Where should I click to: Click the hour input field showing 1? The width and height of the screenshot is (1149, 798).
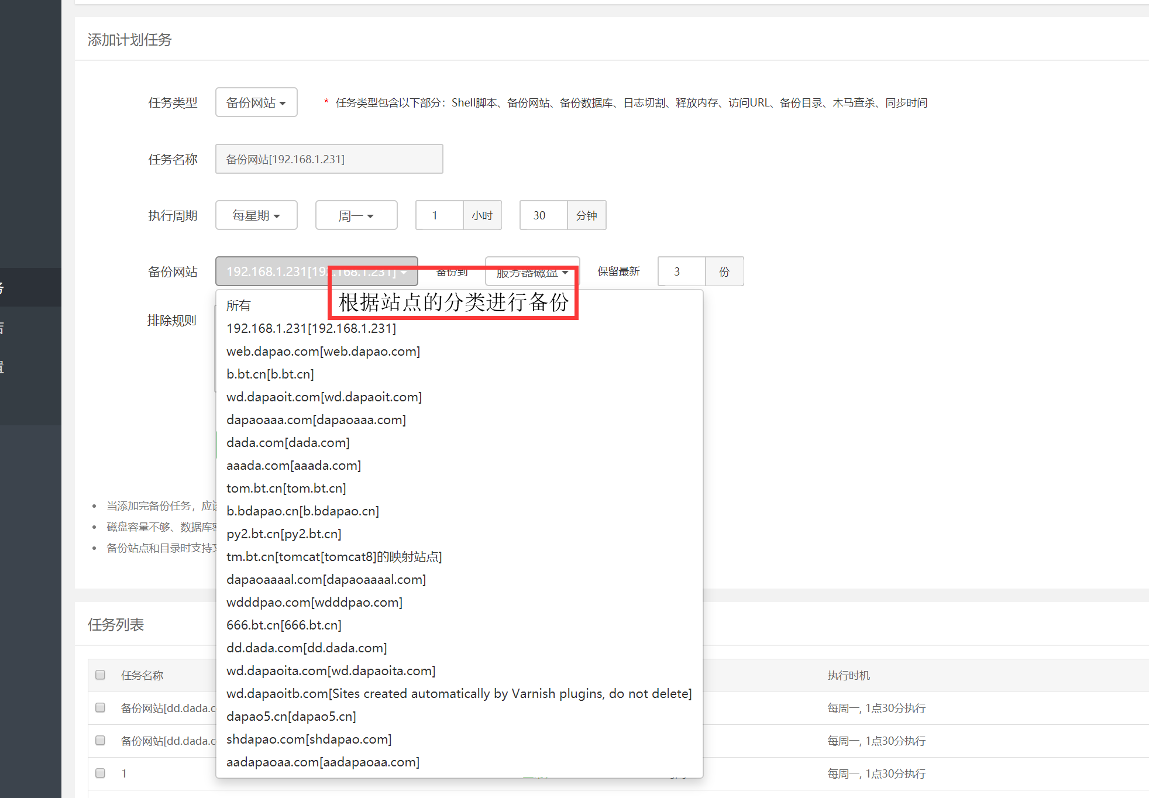pos(439,215)
